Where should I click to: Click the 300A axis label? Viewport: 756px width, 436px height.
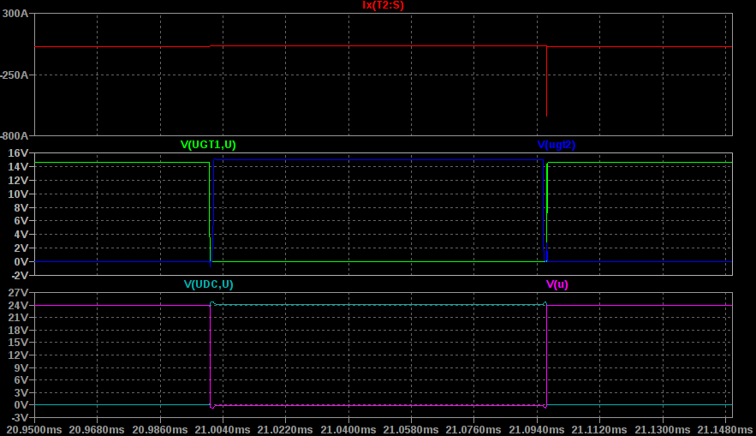click(x=15, y=14)
